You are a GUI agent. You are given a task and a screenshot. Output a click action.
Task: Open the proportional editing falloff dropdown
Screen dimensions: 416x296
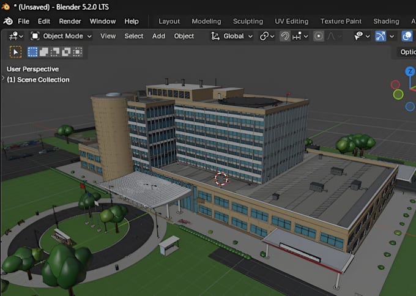(334, 36)
